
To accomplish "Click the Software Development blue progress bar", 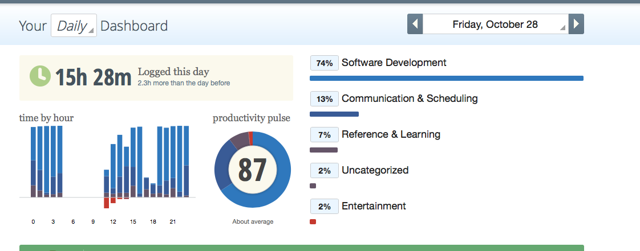I will click(x=447, y=78).
